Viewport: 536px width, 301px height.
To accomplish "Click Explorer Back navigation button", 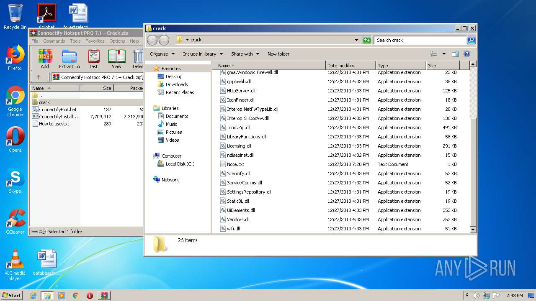I will [152, 40].
